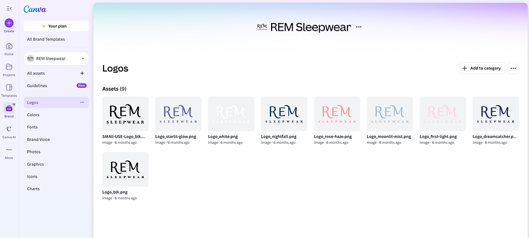Open Logo_nightfall.png thumbnail
This screenshot has height=238, width=529.
pyautogui.click(x=284, y=114)
